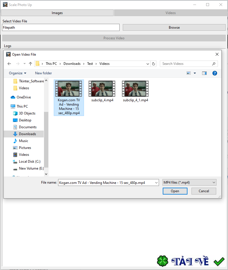
Task: Open the File name history dropdown
Action: tap(156, 183)
